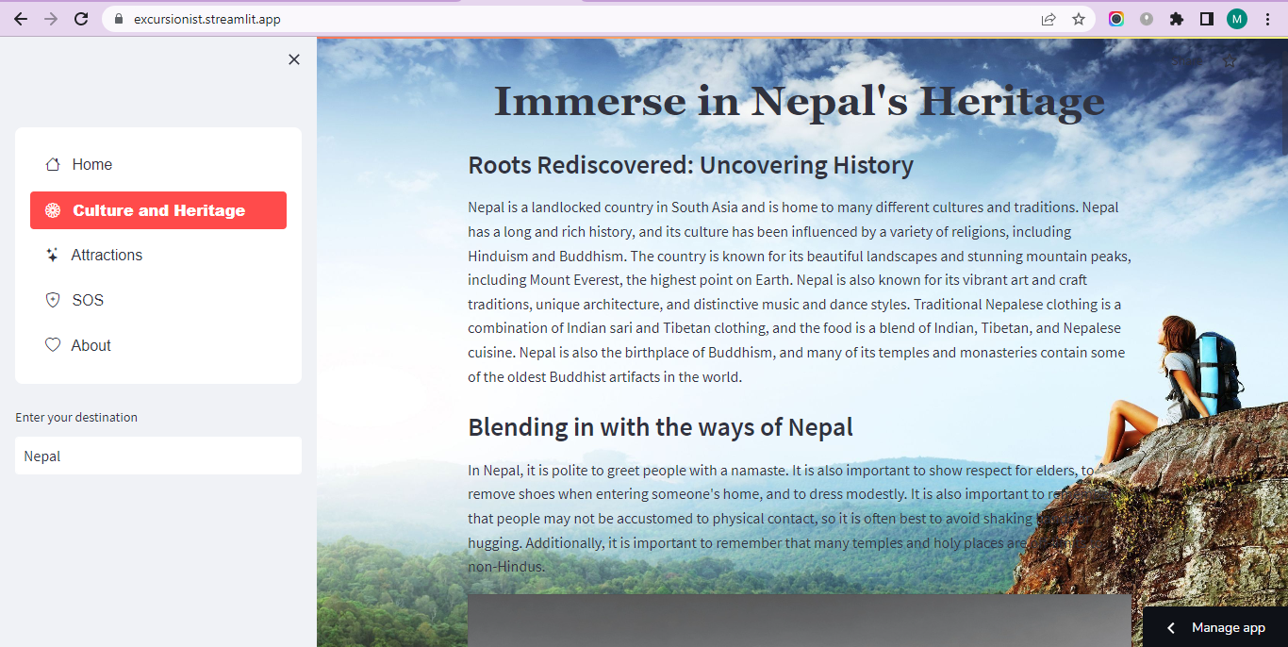The image size is (1288, 647).
Task: Reload the page
Action: (81, 19)
